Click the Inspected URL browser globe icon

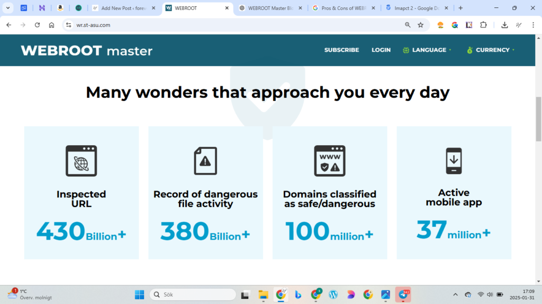81,161
